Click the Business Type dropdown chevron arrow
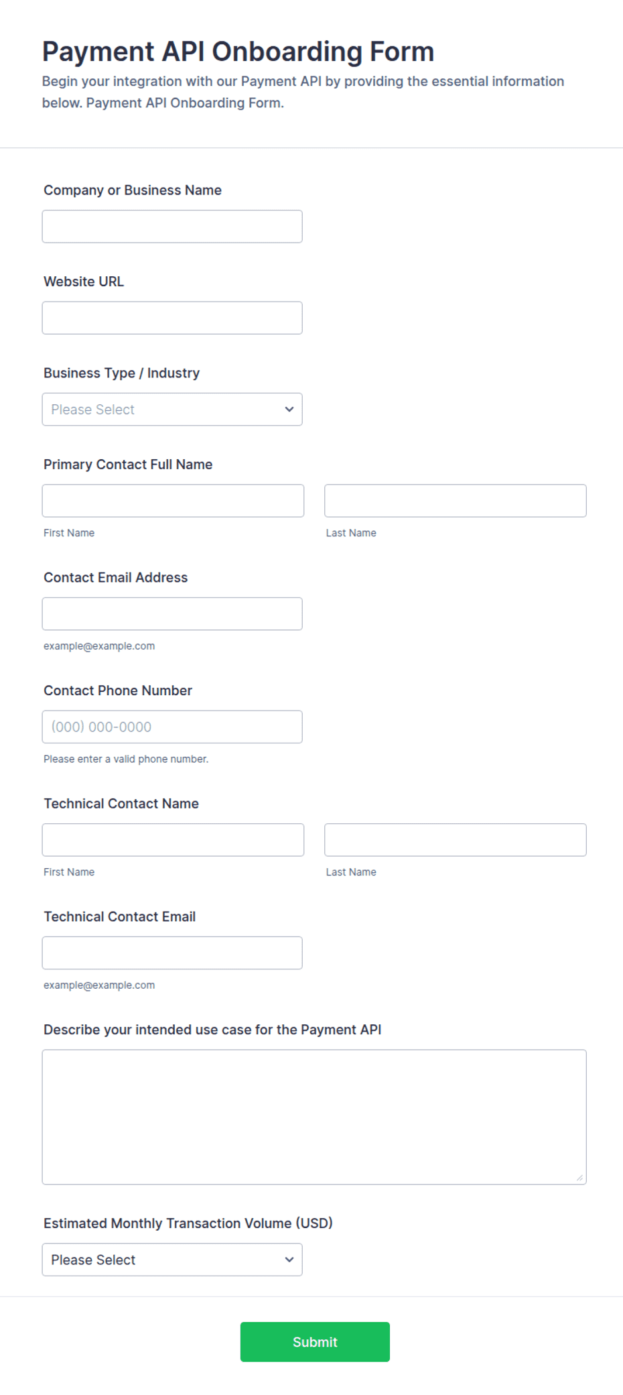The width and height of the screenshot is (623, 1395). tap(289, 410)
